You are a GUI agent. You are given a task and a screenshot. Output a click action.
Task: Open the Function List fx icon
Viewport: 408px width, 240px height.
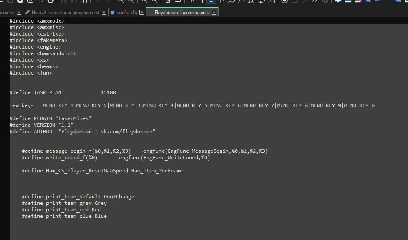click(251, 1)
